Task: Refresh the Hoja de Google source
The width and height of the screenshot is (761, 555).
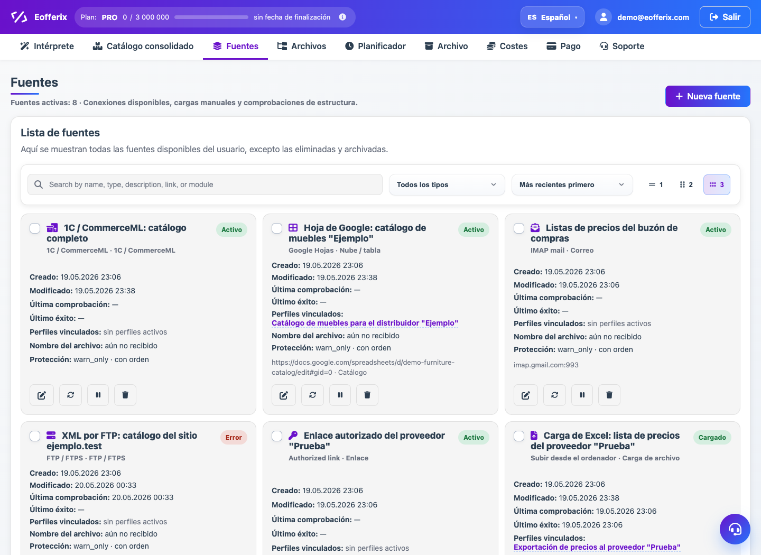Action: coord(312,395)
